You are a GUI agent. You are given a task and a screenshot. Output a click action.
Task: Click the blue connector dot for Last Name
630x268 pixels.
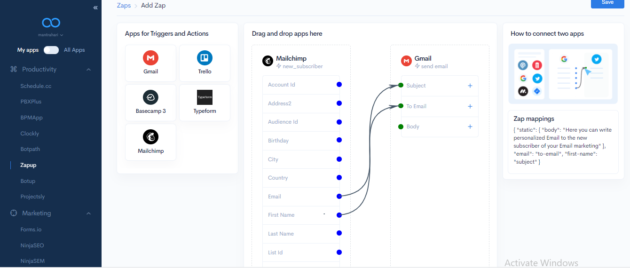coord(339,234)
